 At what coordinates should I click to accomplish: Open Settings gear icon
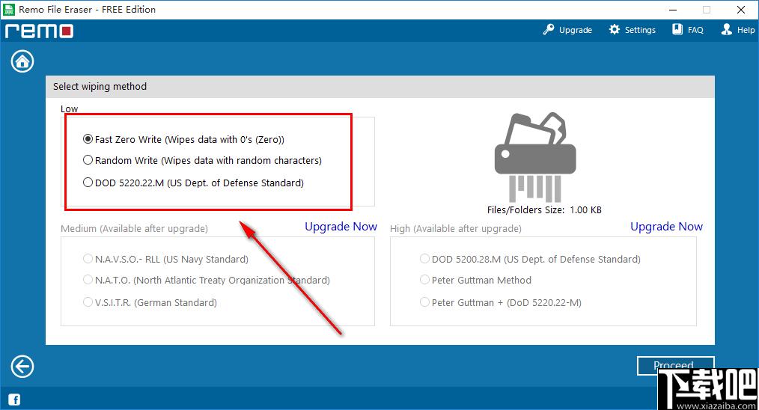point(615,29)
